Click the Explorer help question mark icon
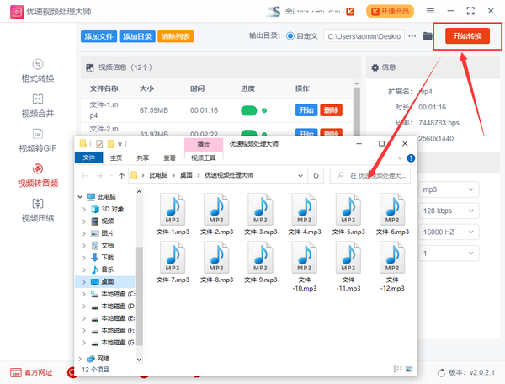This screenshot has width=505, height=384. click(x=411, y=158)
